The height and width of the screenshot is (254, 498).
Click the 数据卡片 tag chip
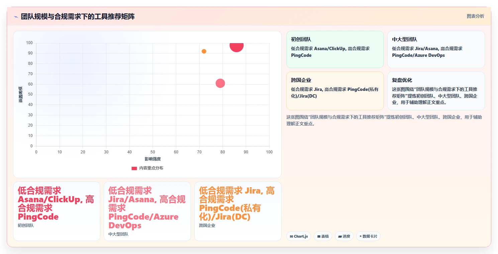point(368,236)
